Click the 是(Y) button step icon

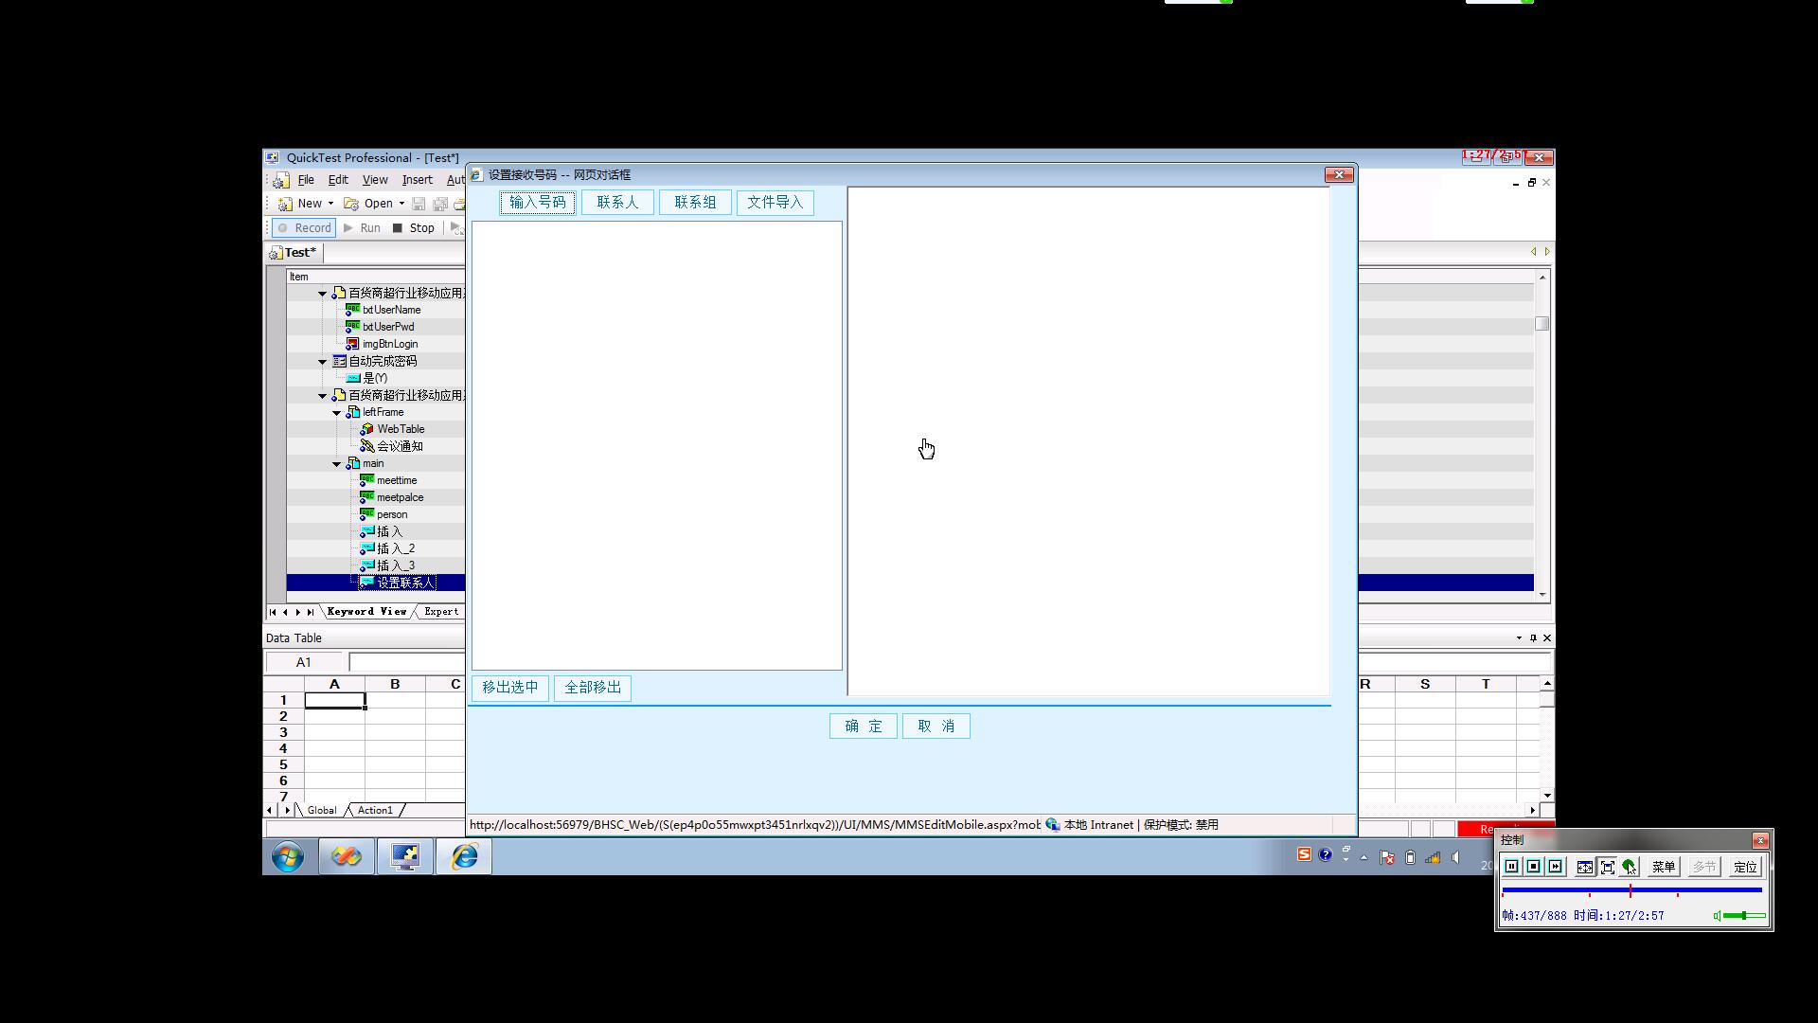352,378
